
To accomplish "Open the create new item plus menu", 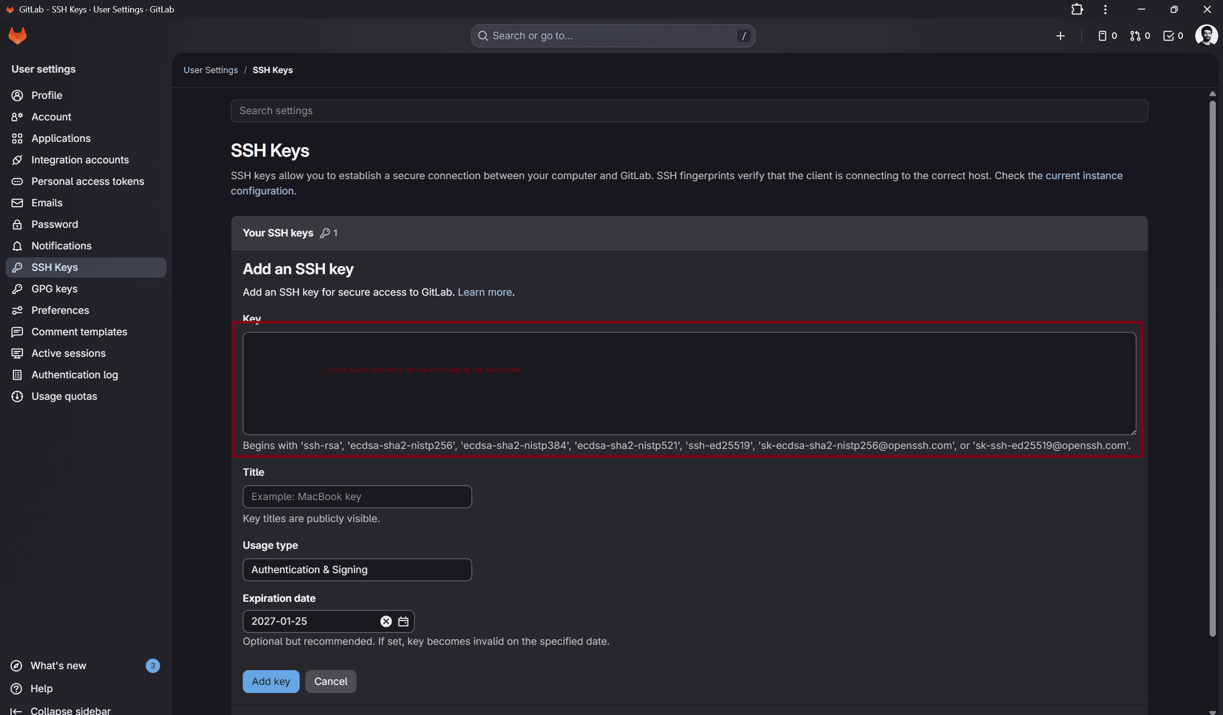I will tap(1061, 35).
